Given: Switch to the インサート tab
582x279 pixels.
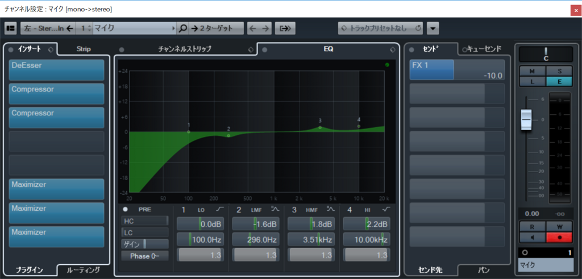Looking at the screenshot, I should 30,49.
